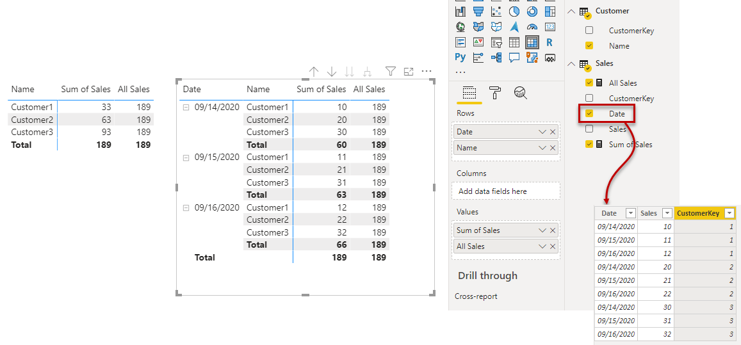Viewport: 741px width, 345px height.
Task: Open the matrix visual filter icon
Action: pyautogui.click(x=390, y=71)
